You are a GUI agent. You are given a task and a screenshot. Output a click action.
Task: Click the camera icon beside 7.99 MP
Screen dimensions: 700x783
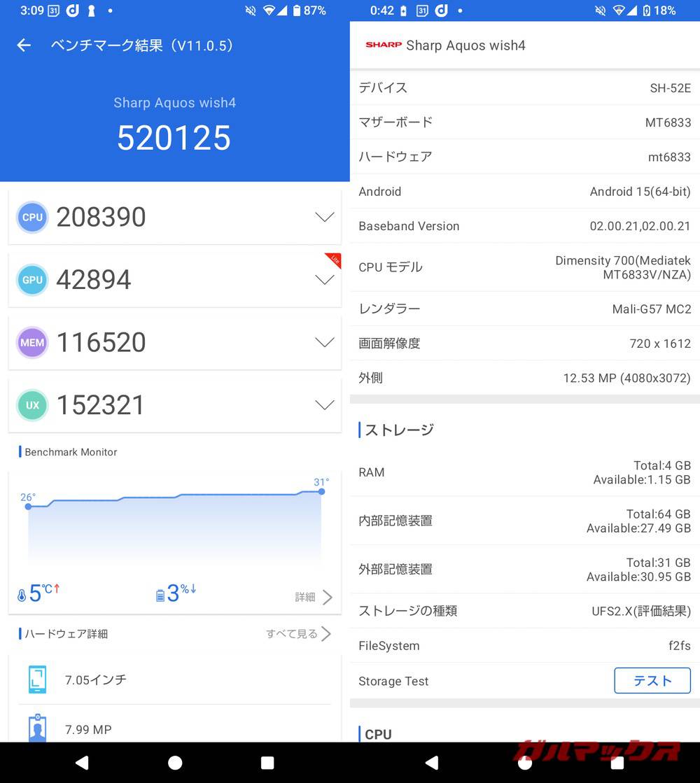[x=36, y=728]
